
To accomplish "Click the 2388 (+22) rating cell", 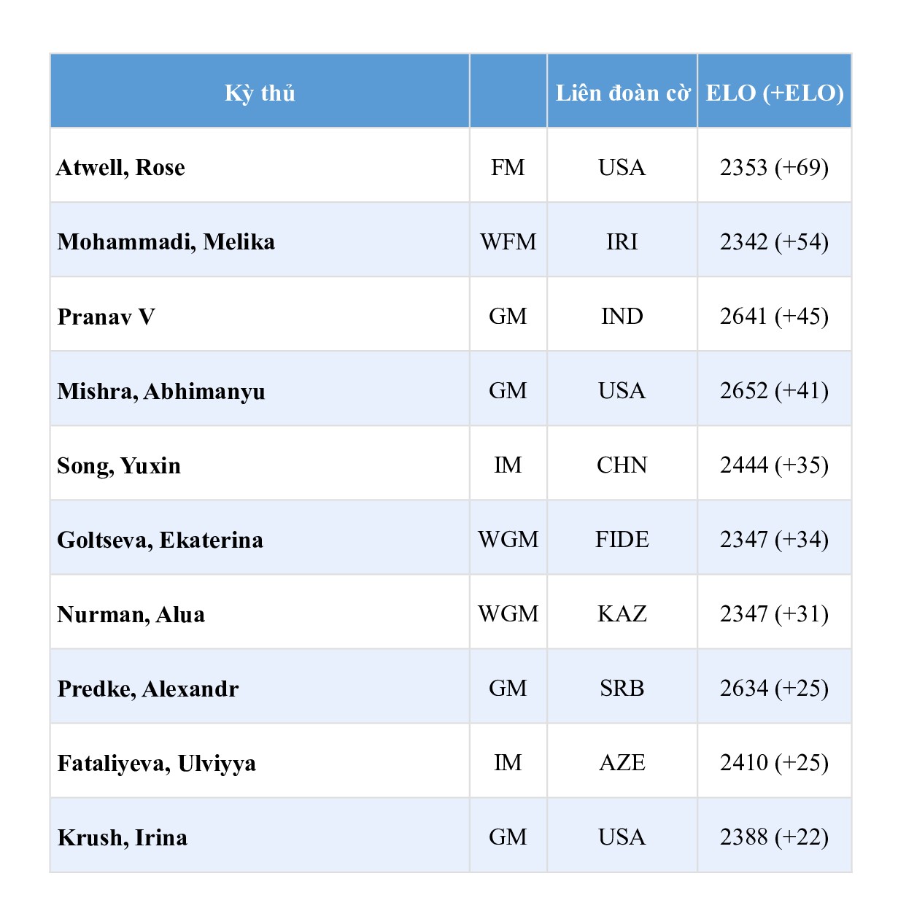I will pyautogui.click(x=775, y=837).
